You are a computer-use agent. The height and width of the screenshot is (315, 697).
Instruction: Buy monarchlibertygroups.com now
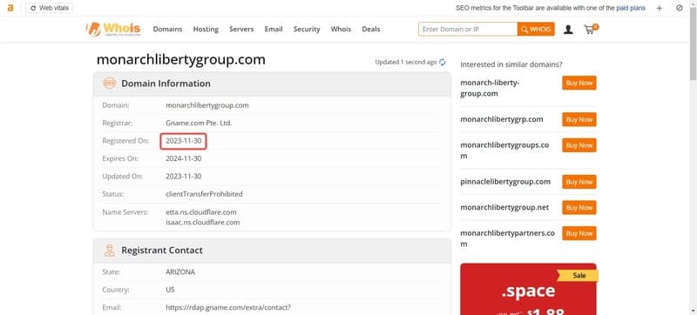pos(579,145)
